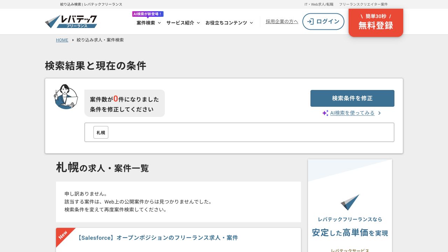Click the 札幌 condition tag

pyautogui.click(x=101, y=132)
